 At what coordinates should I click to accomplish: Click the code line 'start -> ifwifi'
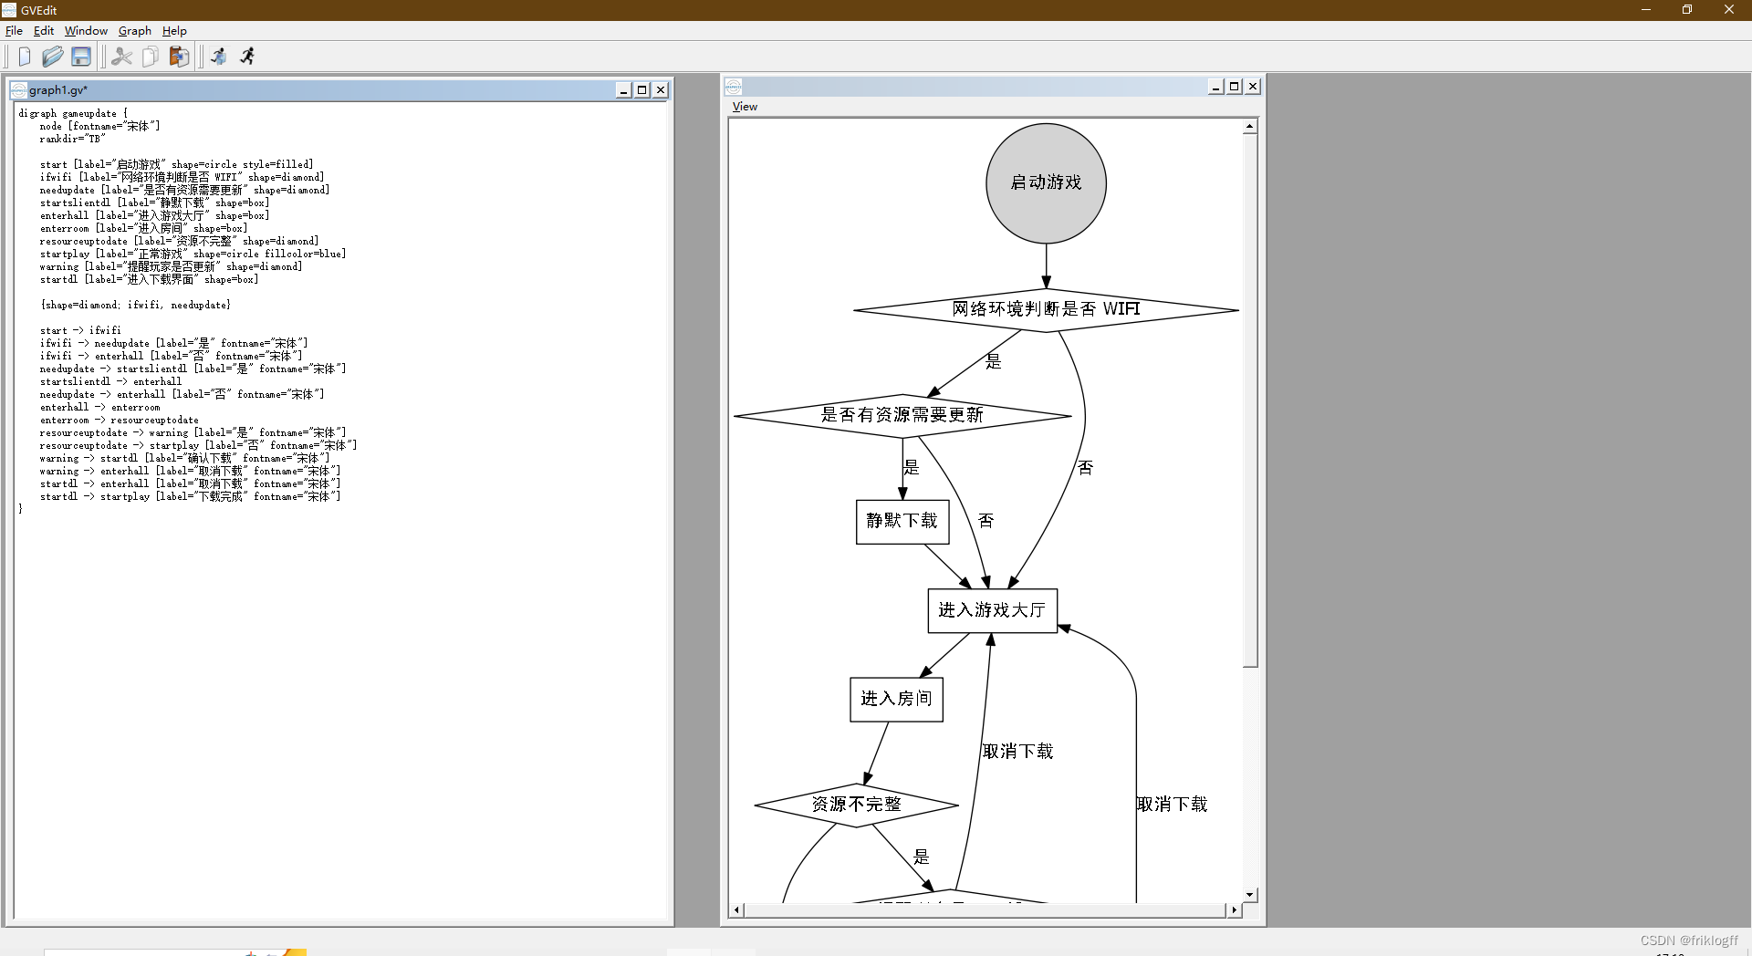click(80, 331)
